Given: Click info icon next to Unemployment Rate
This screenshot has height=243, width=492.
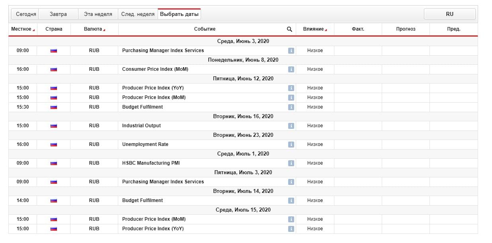Looking at the screenshot, I should [291, 144].
